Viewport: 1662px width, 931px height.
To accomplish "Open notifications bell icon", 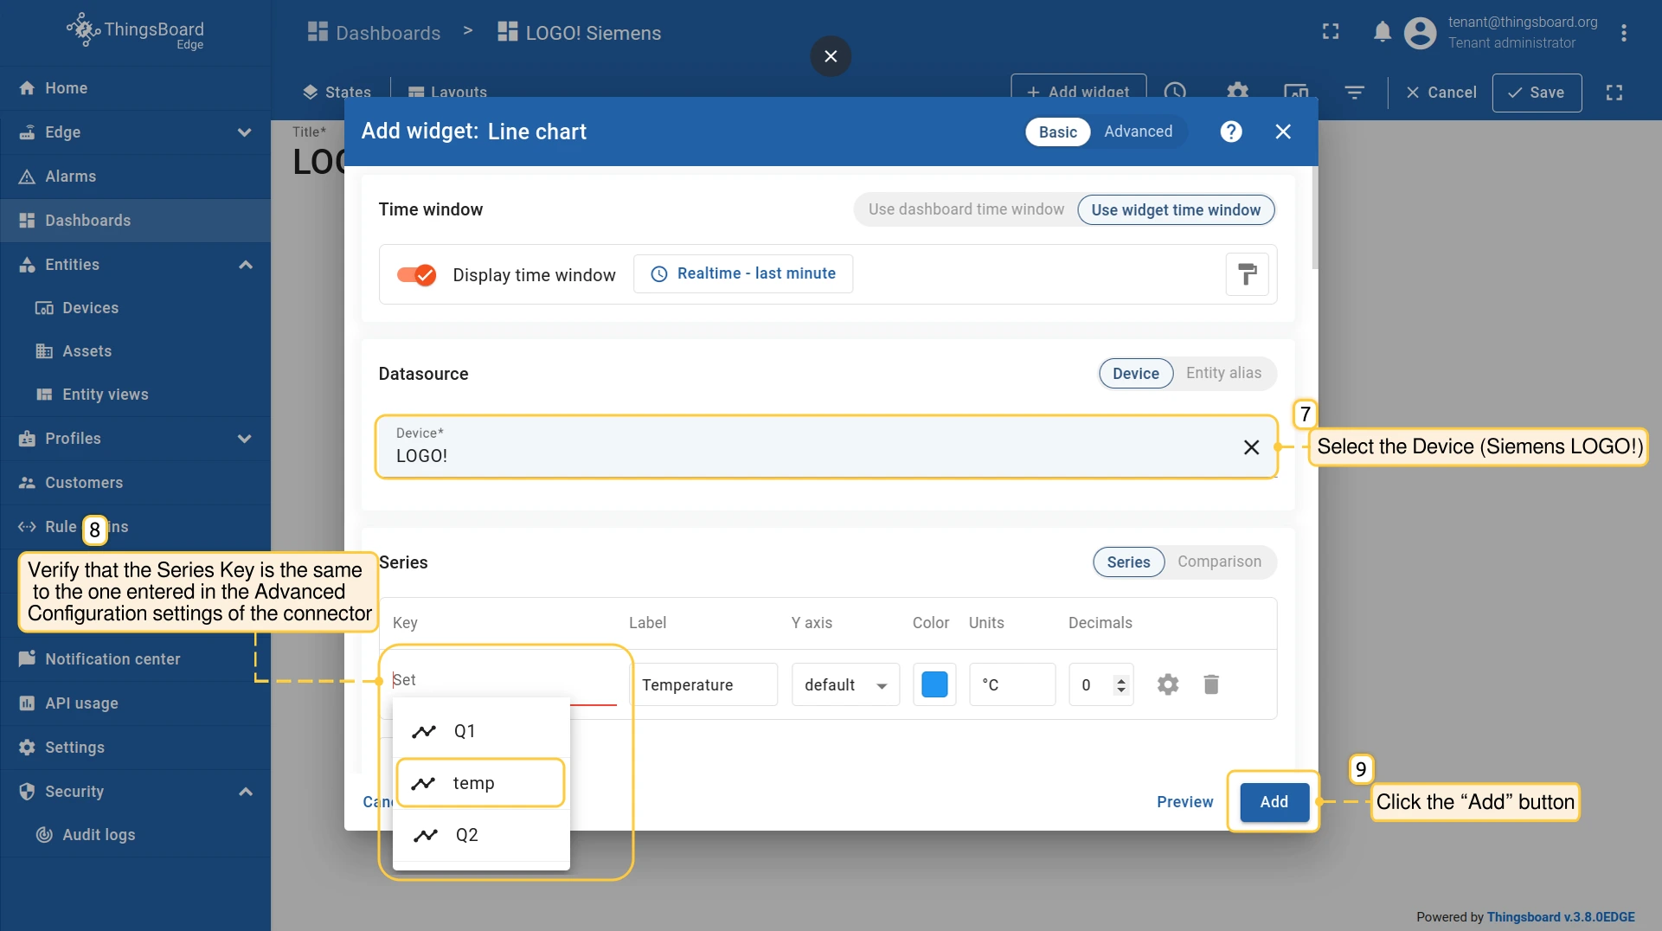I will point(1382,33).
